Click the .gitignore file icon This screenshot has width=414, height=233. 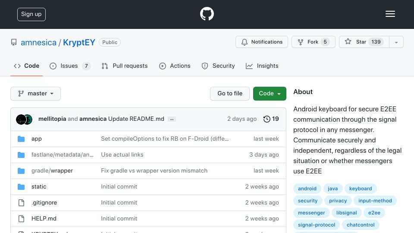coord(21,203)
